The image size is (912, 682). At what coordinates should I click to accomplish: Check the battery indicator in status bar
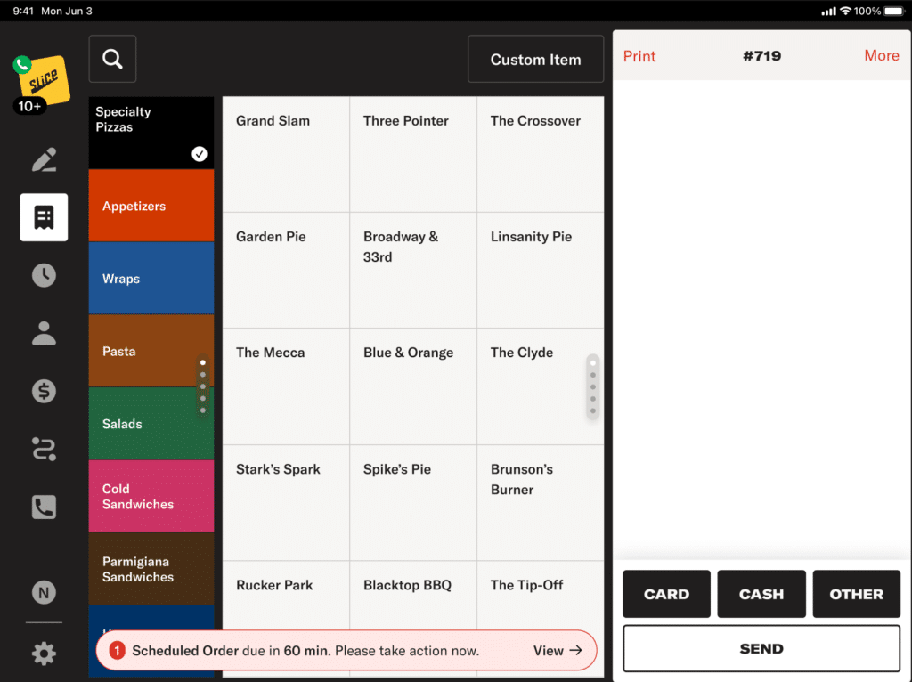[894, 11]
